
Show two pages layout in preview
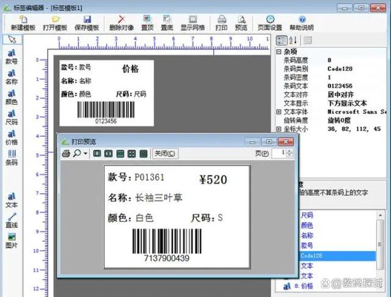click(109, 153)
